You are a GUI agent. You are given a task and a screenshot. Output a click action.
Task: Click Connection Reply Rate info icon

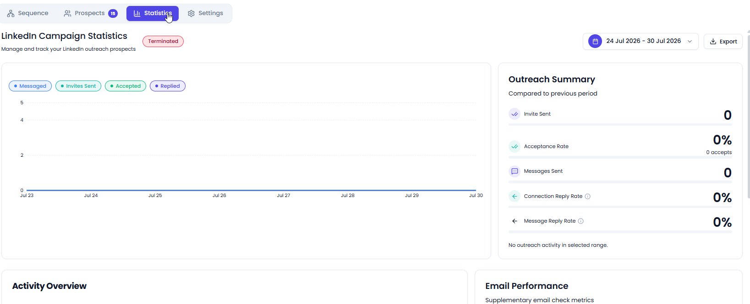(588, 197)
